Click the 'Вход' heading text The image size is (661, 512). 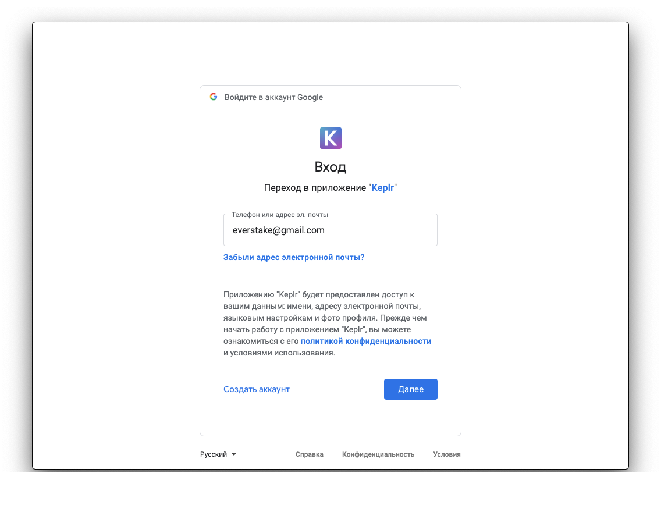pos(330,167)
